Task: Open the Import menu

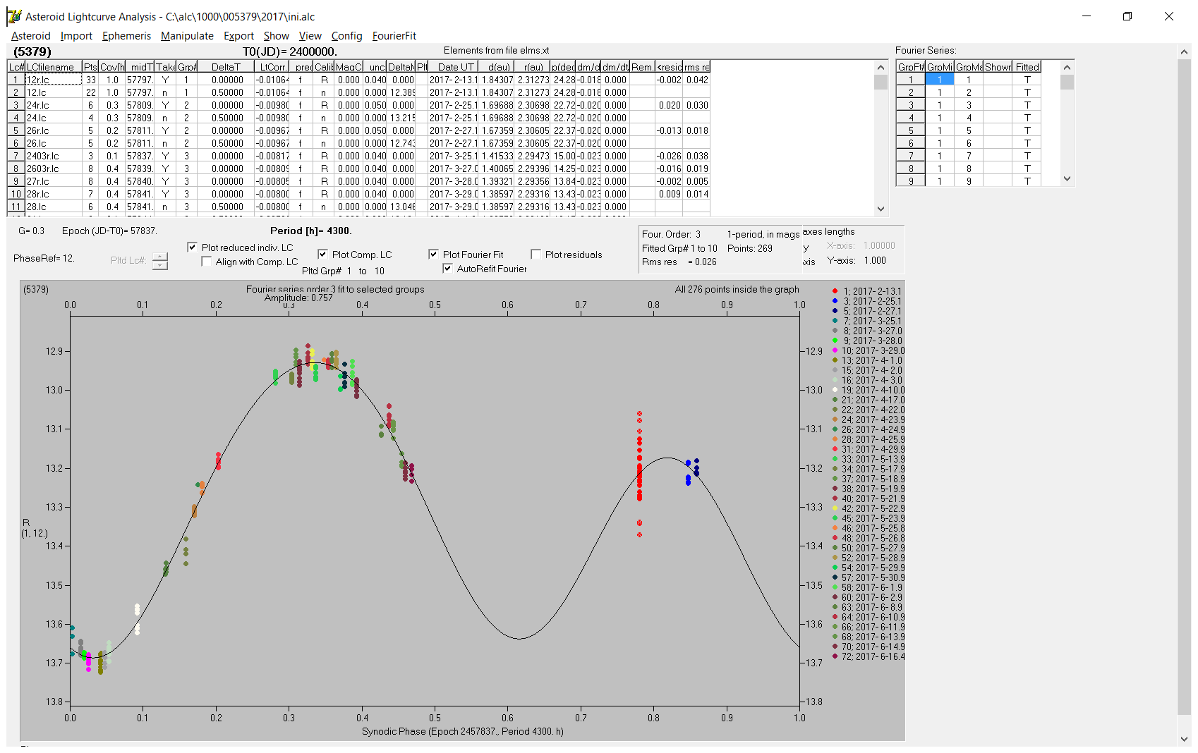Action: (x=76, y=36)
